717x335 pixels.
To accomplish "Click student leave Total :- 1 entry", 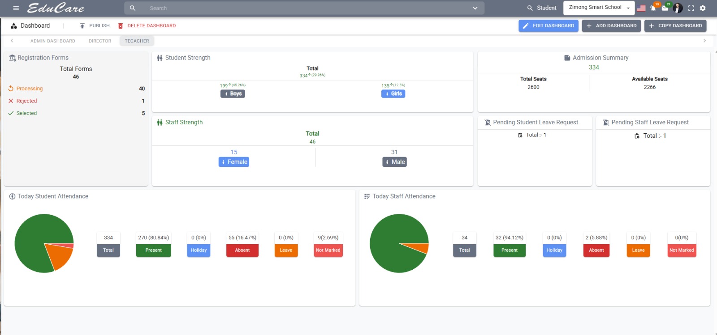I will pos(532,135).
